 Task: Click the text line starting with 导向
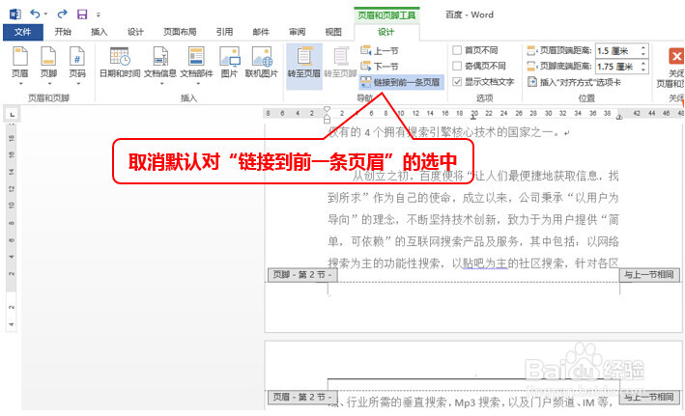(x=473, y=219)
